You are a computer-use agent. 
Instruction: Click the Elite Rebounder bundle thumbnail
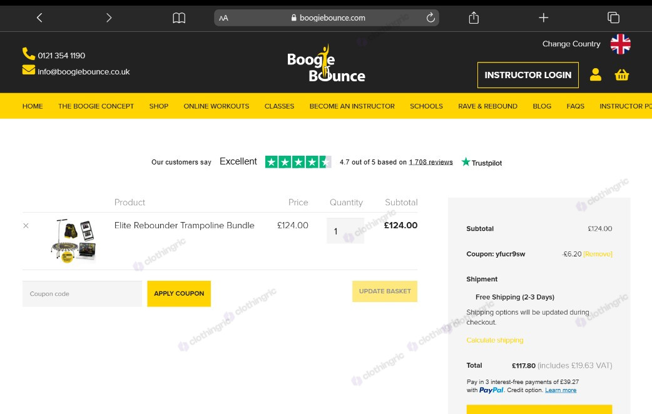pyautogui.click(x=74, y=241)
